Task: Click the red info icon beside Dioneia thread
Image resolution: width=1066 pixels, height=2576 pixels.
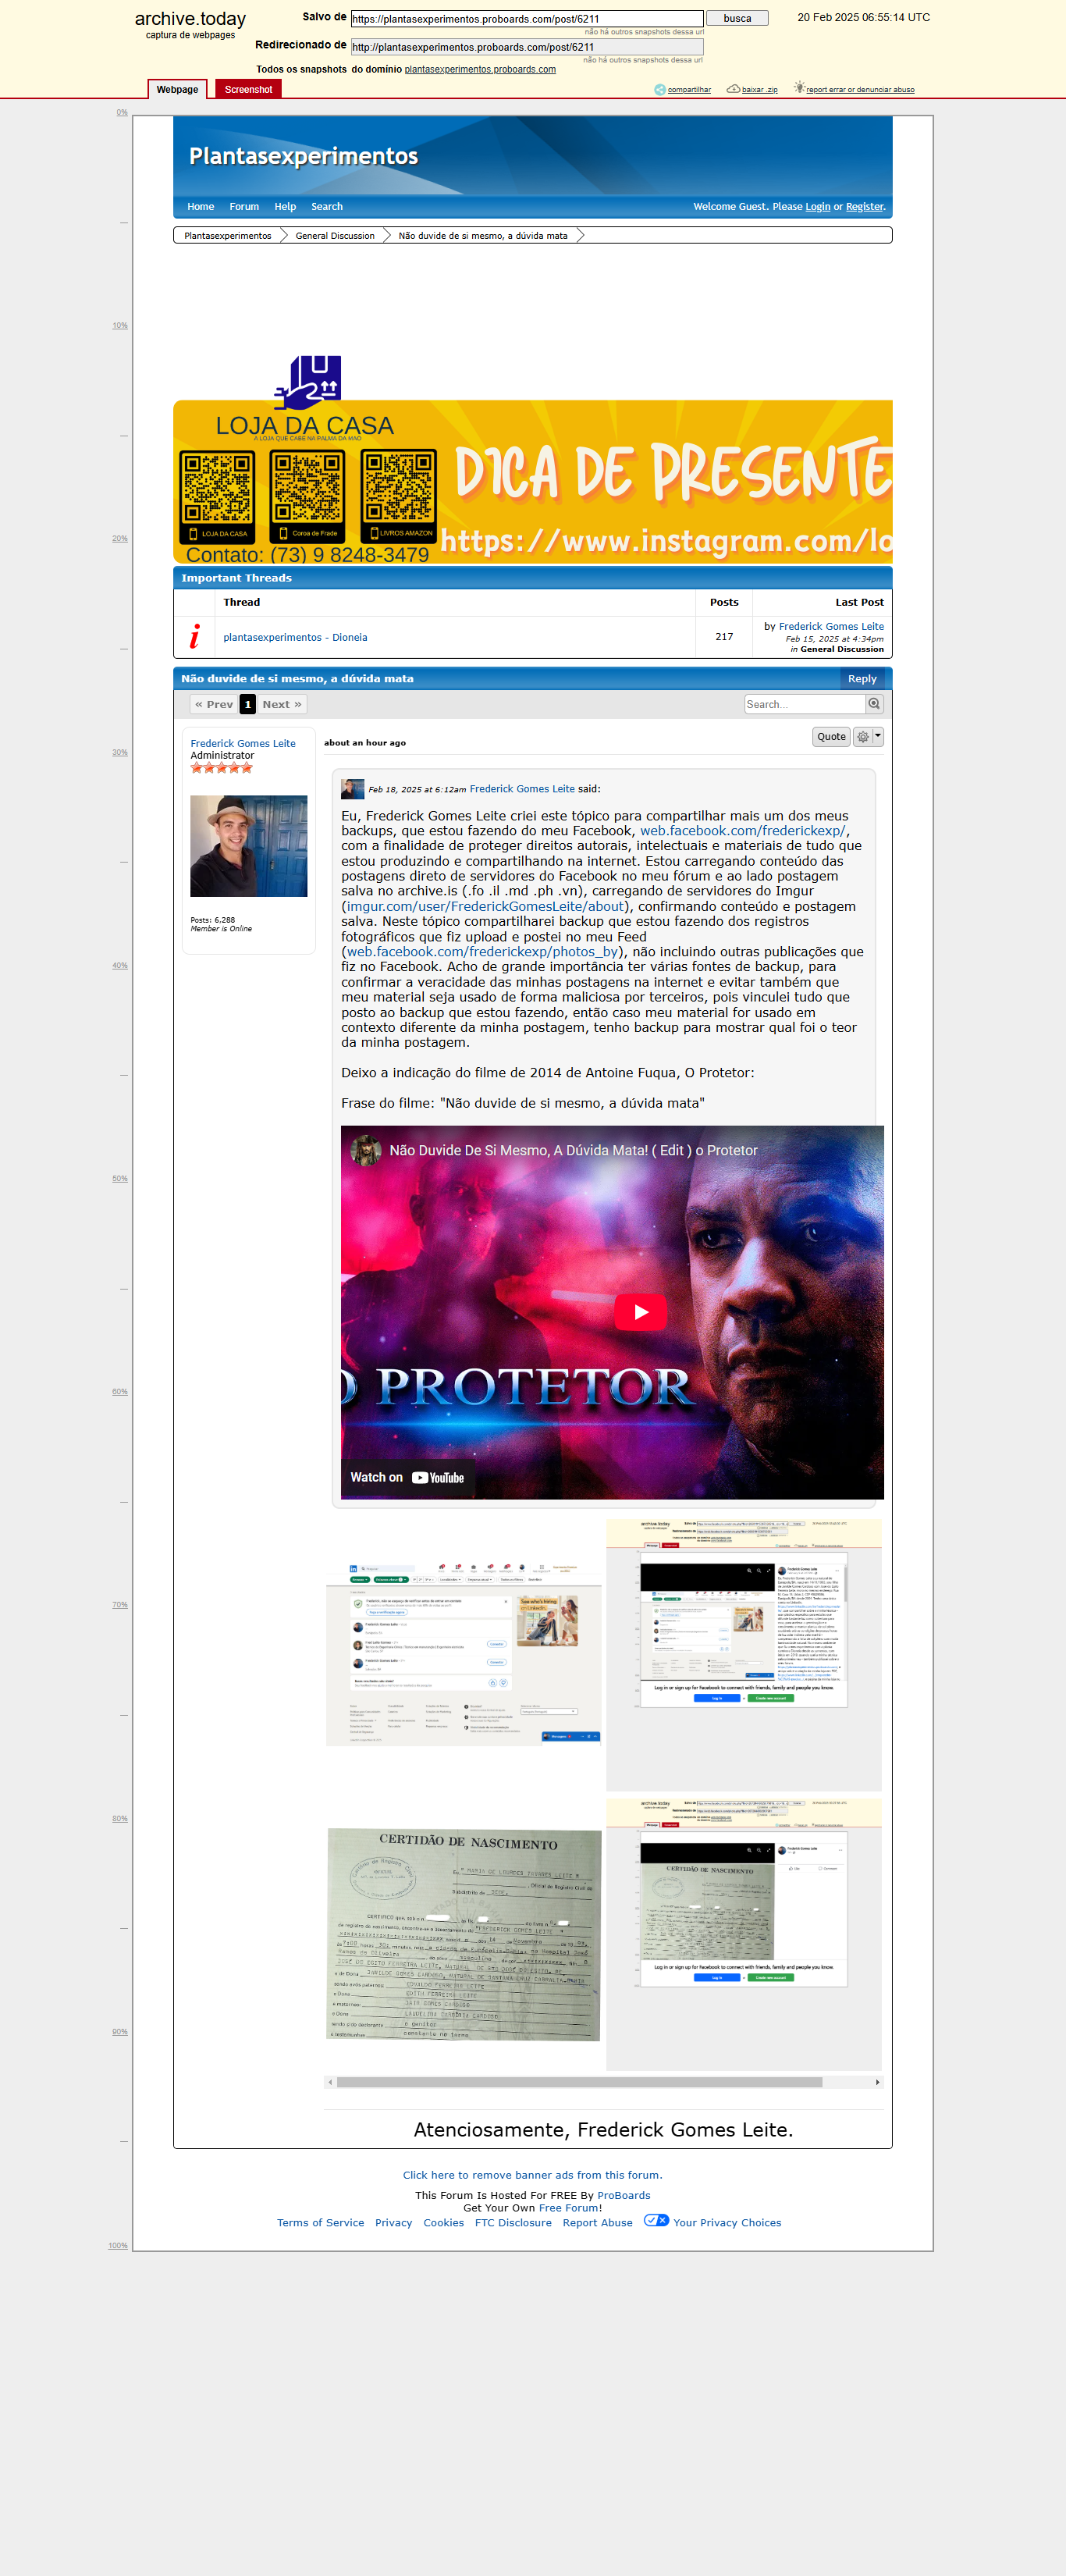Action: pyautogui.click(x=194, y=637)
